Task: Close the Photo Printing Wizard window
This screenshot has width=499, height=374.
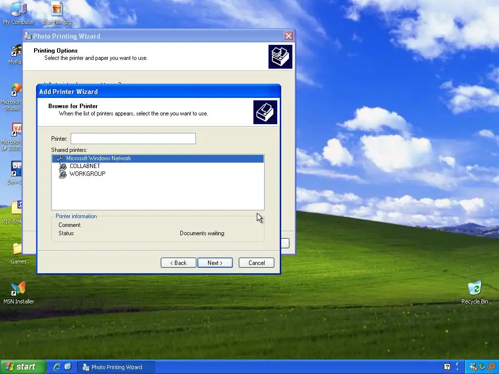Action: (x=288, y=36)
